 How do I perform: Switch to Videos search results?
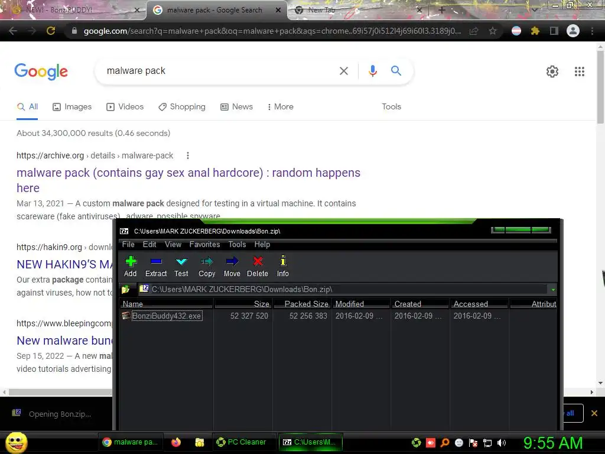click(125, 106)
